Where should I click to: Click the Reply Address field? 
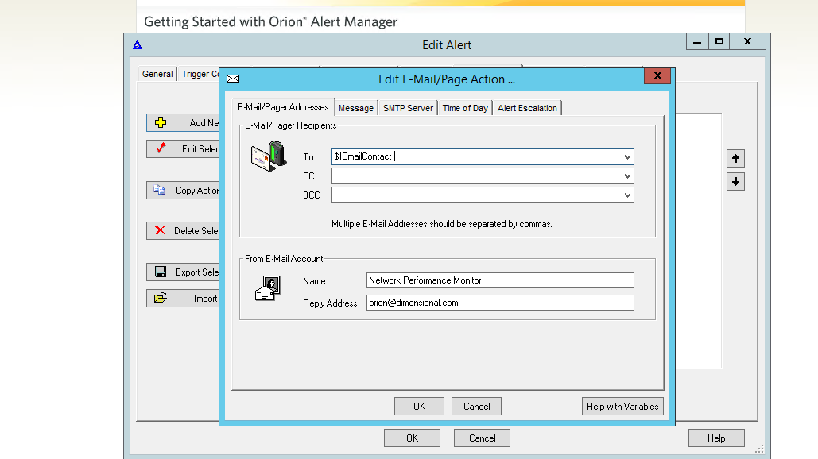(500, 303)
